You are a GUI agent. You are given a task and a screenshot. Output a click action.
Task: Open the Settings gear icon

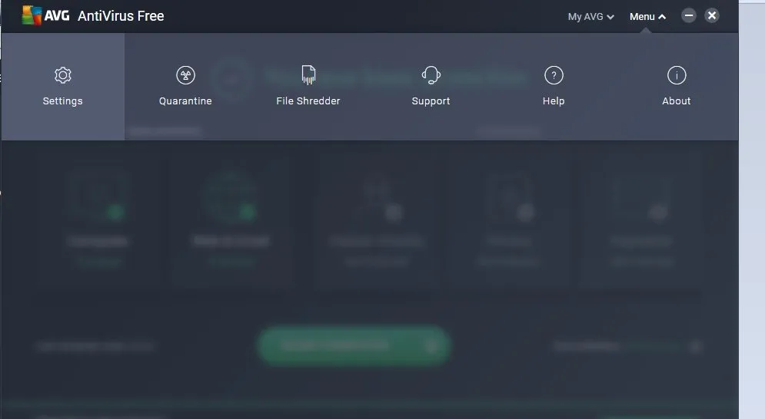tap(63, 75)
